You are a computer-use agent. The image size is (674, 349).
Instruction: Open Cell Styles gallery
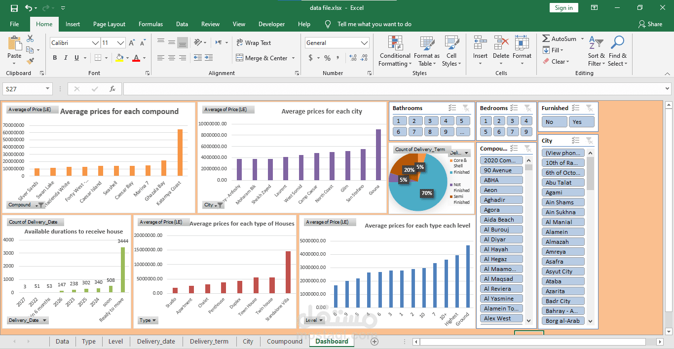(x=451, y=51)
